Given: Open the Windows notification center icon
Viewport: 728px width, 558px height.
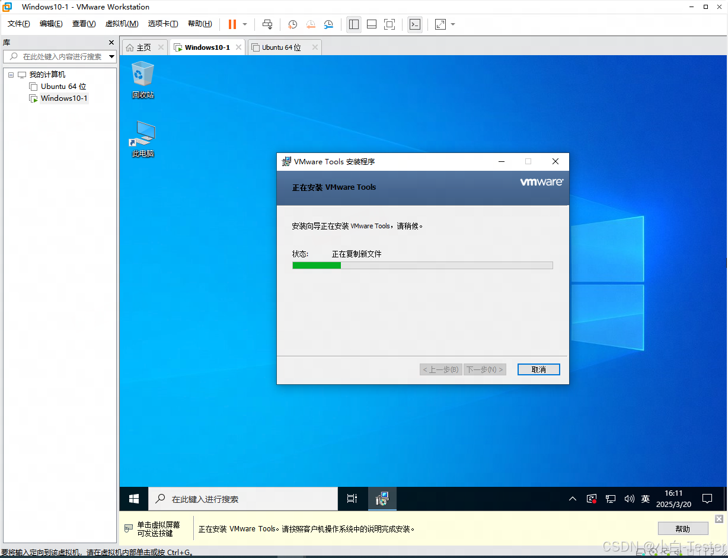Looking at the screenshot, I should (x=707, y=499).
